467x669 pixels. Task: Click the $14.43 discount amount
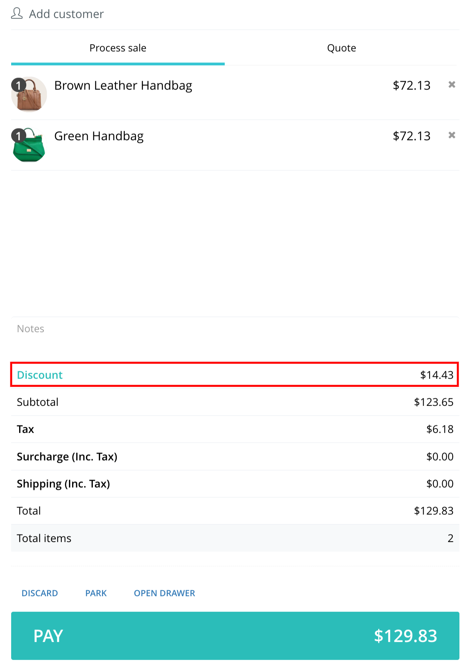pos(437,375)
